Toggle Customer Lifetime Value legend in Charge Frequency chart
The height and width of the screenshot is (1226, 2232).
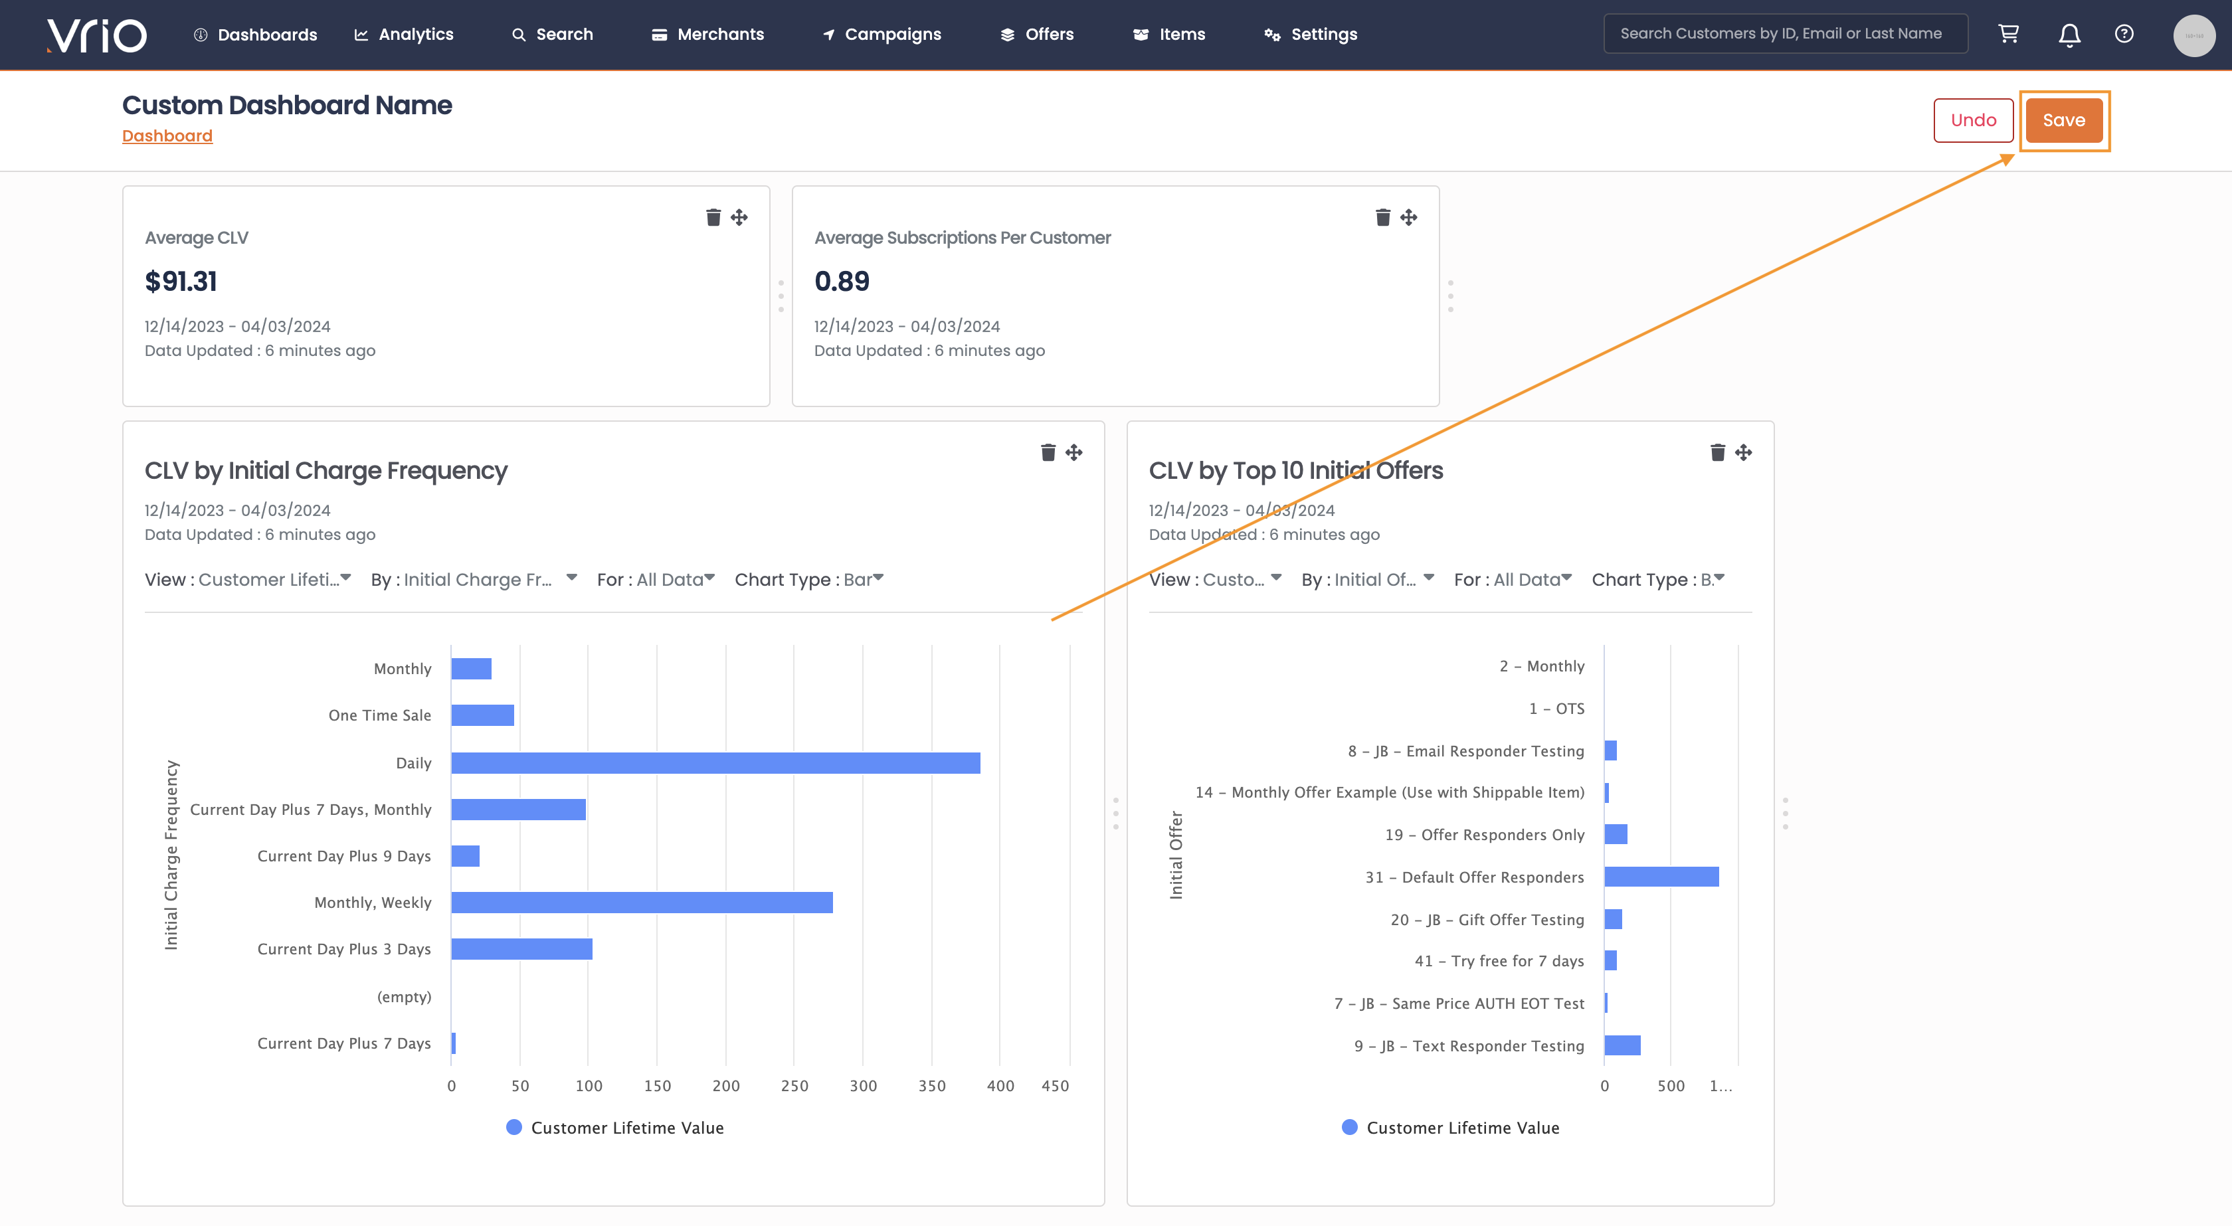614,1127
